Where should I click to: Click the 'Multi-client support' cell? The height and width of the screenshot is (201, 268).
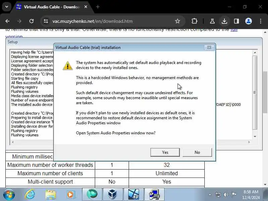[50, 182]
